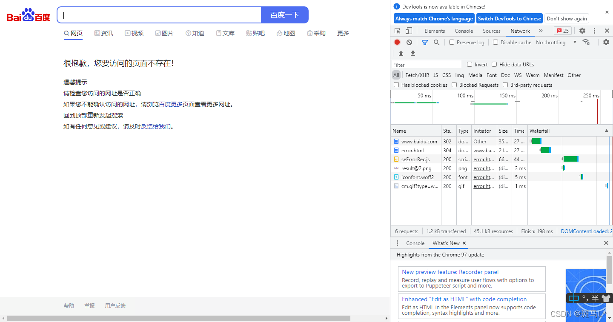Click the export HAR download arrow

(412, 53)
